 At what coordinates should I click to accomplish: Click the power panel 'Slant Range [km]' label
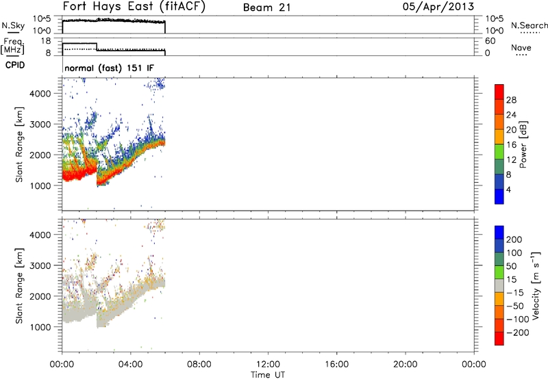19,144
